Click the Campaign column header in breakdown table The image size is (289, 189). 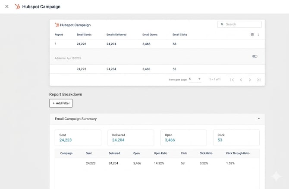pos(66,153)
